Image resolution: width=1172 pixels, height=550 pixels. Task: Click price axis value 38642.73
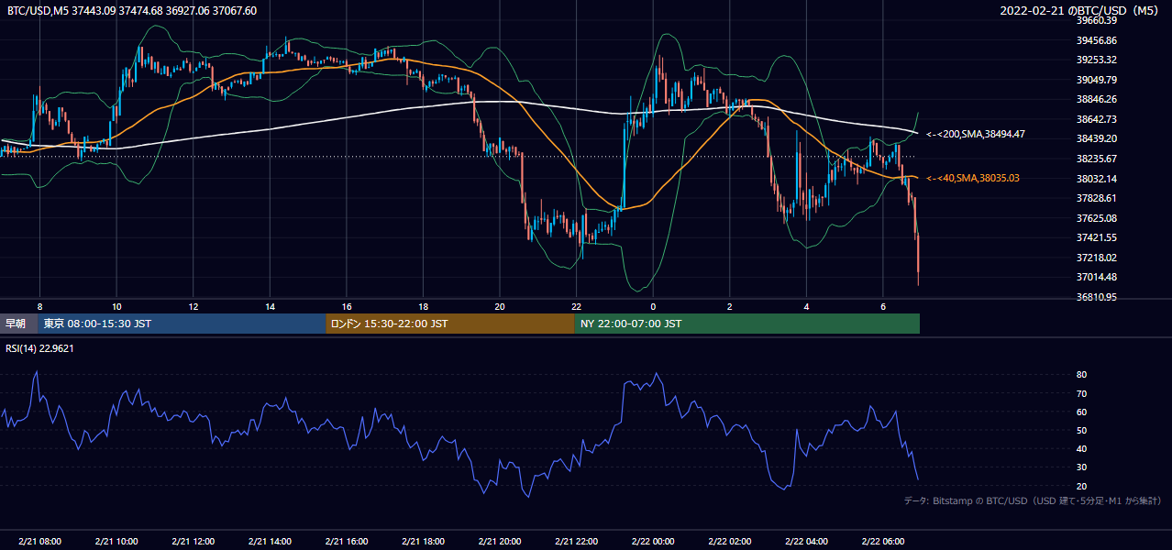pos(1096,119)
